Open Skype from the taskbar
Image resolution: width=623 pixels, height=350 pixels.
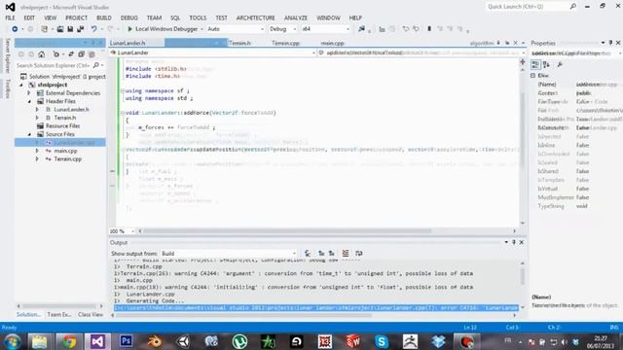pyautogui.click(x=382, y=341)
